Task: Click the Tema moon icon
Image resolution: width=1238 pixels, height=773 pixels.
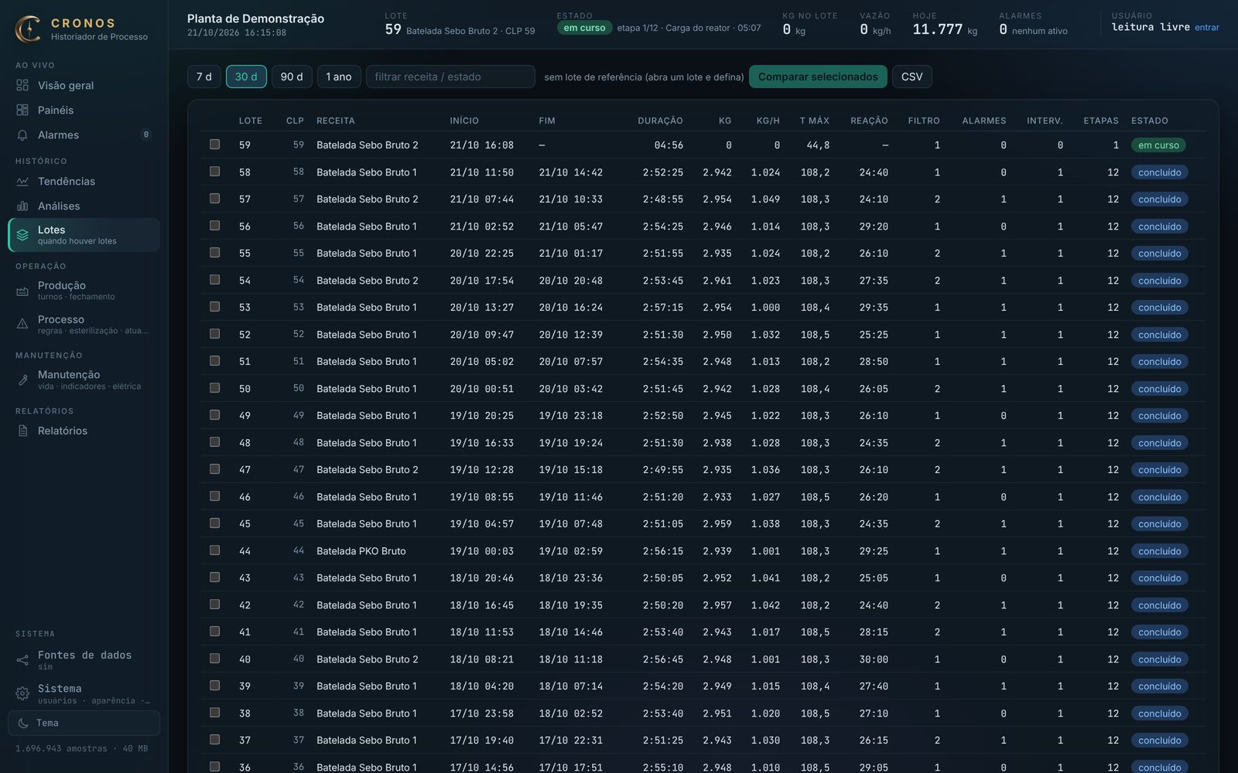Action: [x=23, y=723]
